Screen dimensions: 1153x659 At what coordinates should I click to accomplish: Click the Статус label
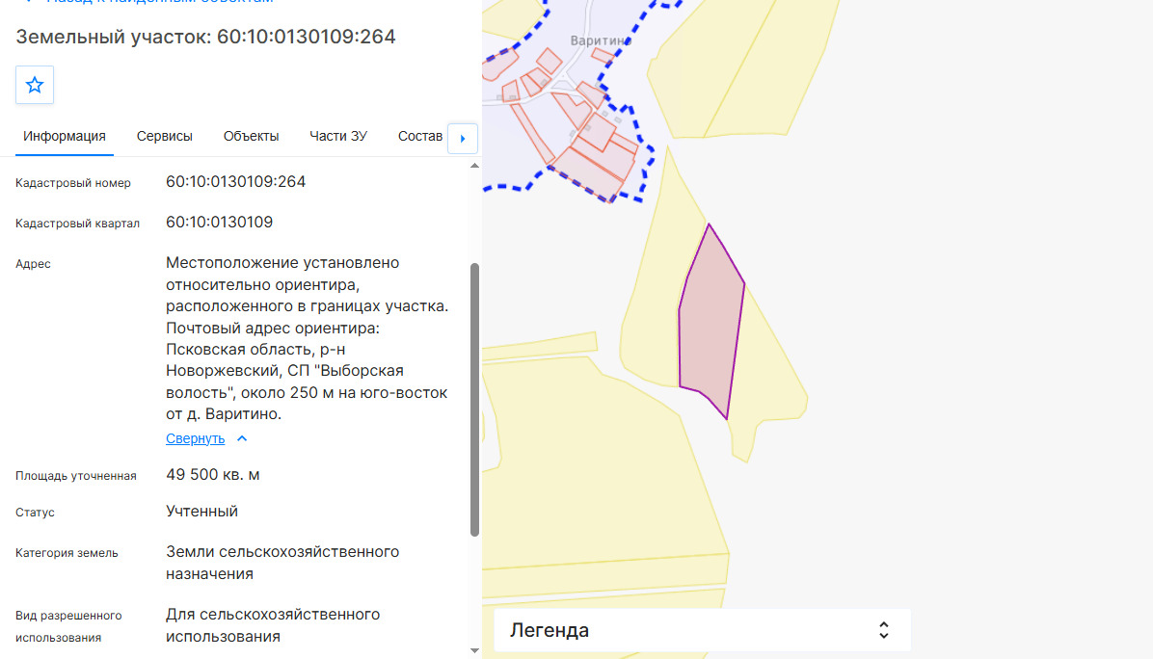(35, 513)
